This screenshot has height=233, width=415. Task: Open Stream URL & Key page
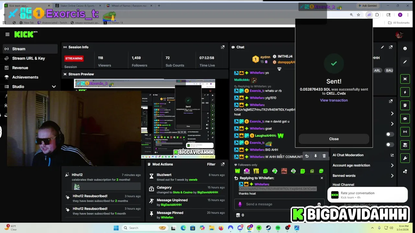tap(30, 58)
